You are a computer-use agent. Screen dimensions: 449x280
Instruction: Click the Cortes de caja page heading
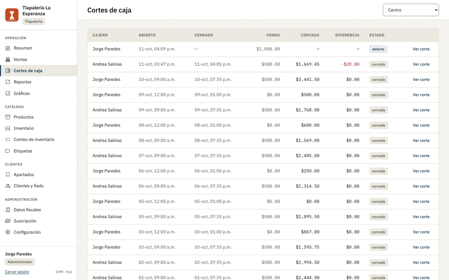[x=109, y=10]
